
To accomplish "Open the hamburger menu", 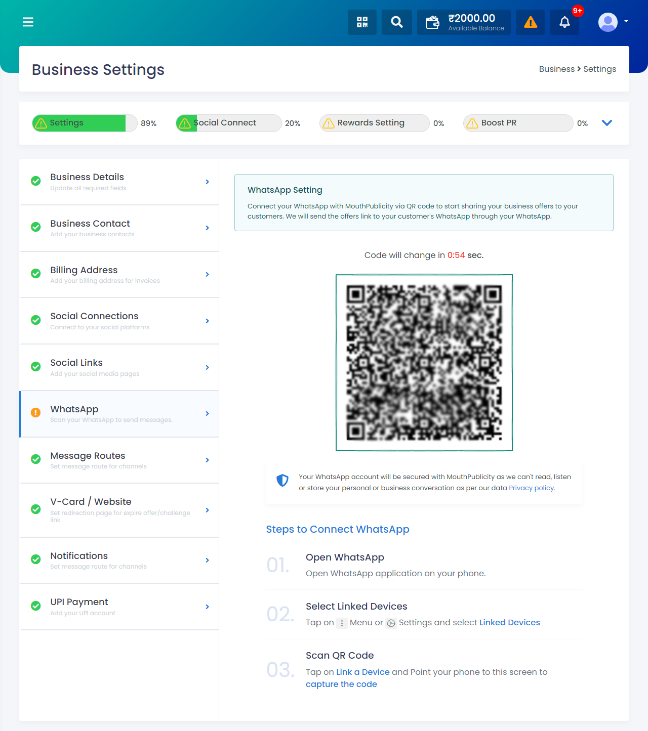I will click(28, 22).
